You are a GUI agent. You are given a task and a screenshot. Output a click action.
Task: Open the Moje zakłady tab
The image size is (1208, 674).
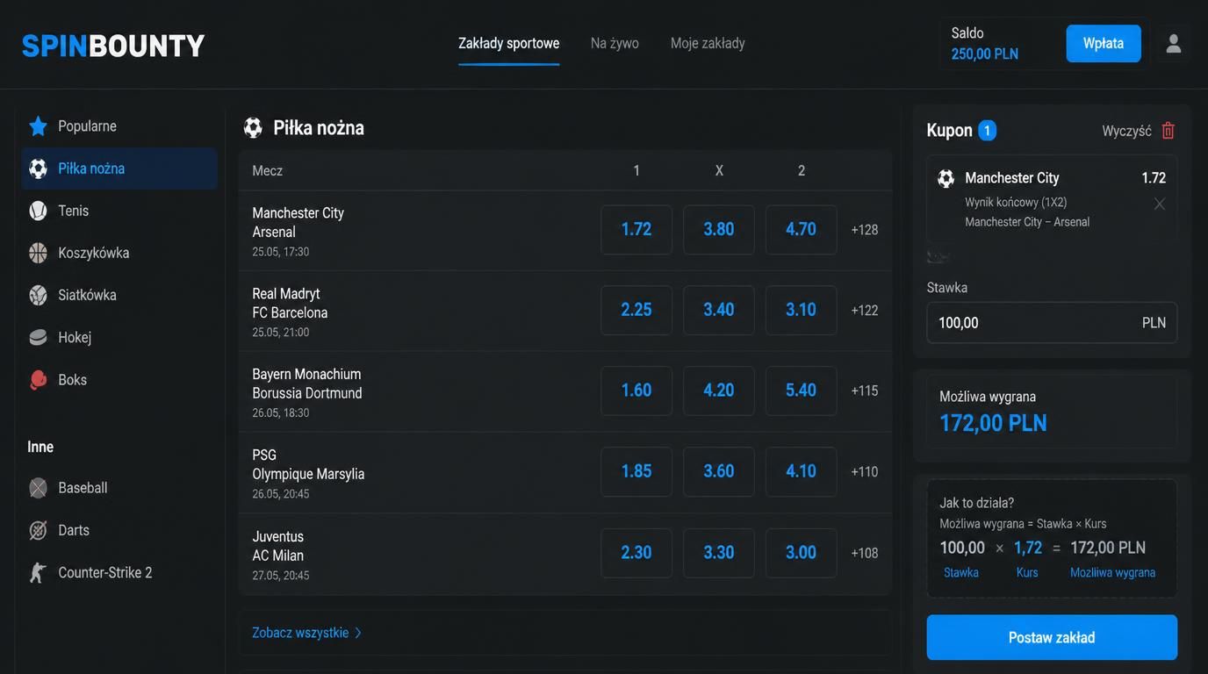(x=708, y=43)
